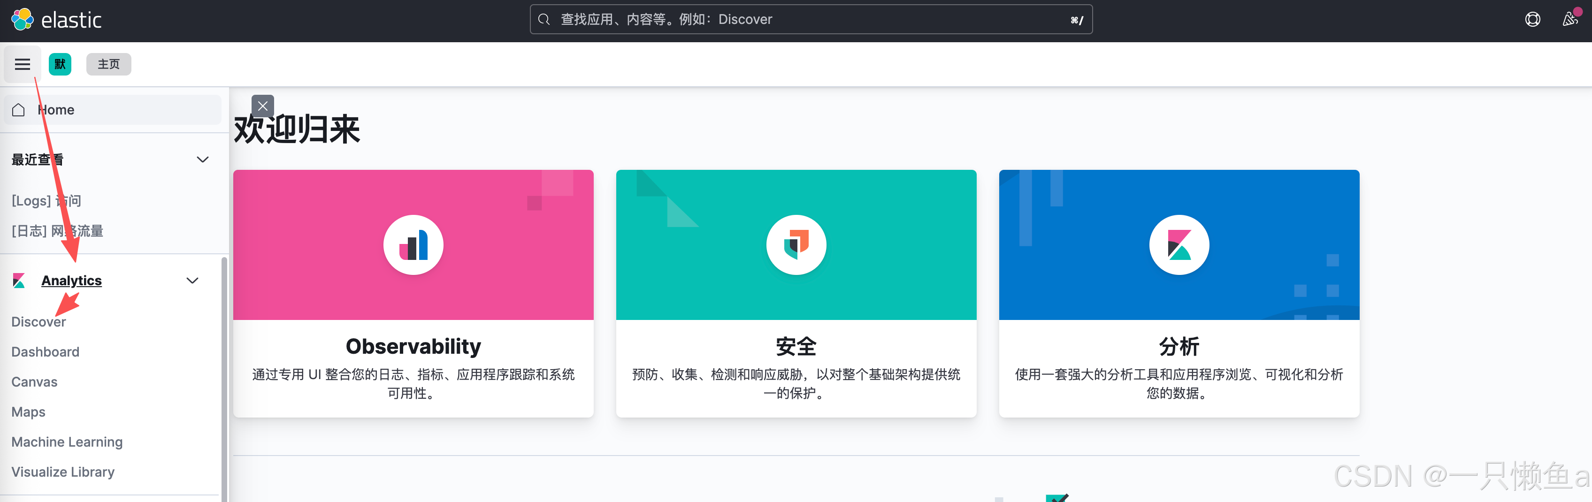Open recently viewed [日志] 网络流量
Image resolution: width=1592 pixels, height=502 pixels.
[x=57, y=231]
